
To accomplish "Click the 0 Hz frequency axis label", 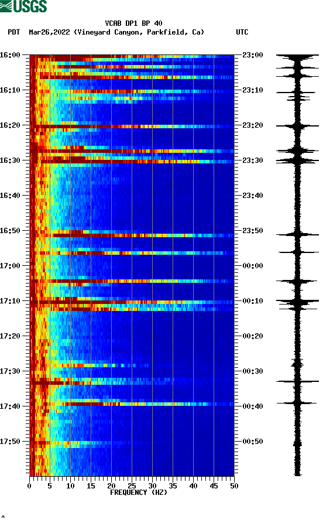I will [x=29, y=486].
